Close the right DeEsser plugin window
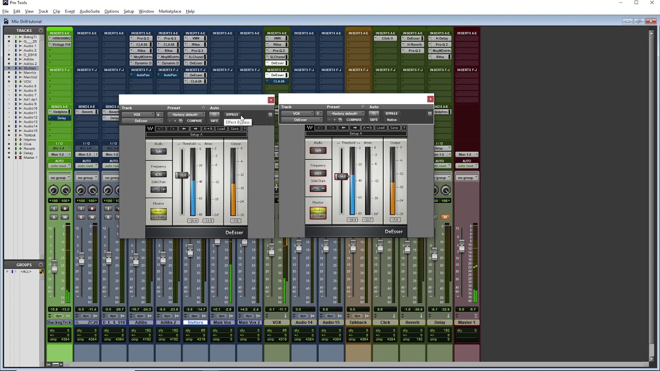 pos(430,99)
